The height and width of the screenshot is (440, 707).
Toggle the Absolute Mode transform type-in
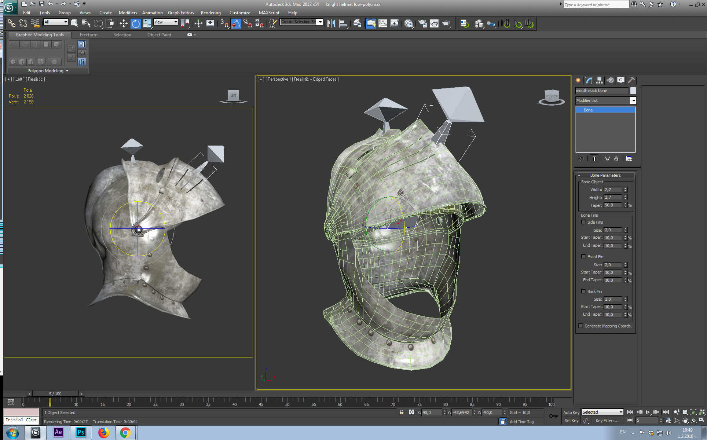click(411, 412)
